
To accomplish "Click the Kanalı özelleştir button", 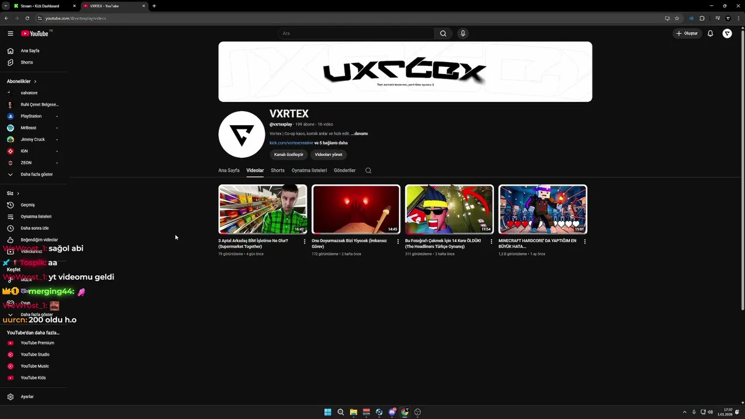I will coord(289,155).
